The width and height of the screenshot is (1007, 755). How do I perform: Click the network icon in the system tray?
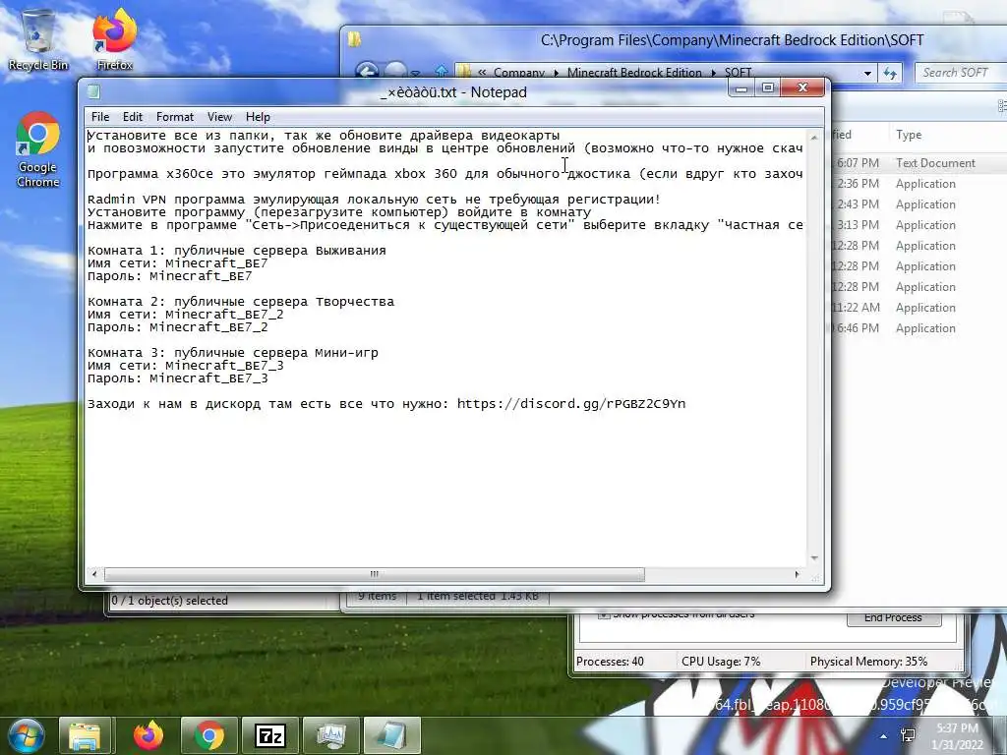pos(908,735)
